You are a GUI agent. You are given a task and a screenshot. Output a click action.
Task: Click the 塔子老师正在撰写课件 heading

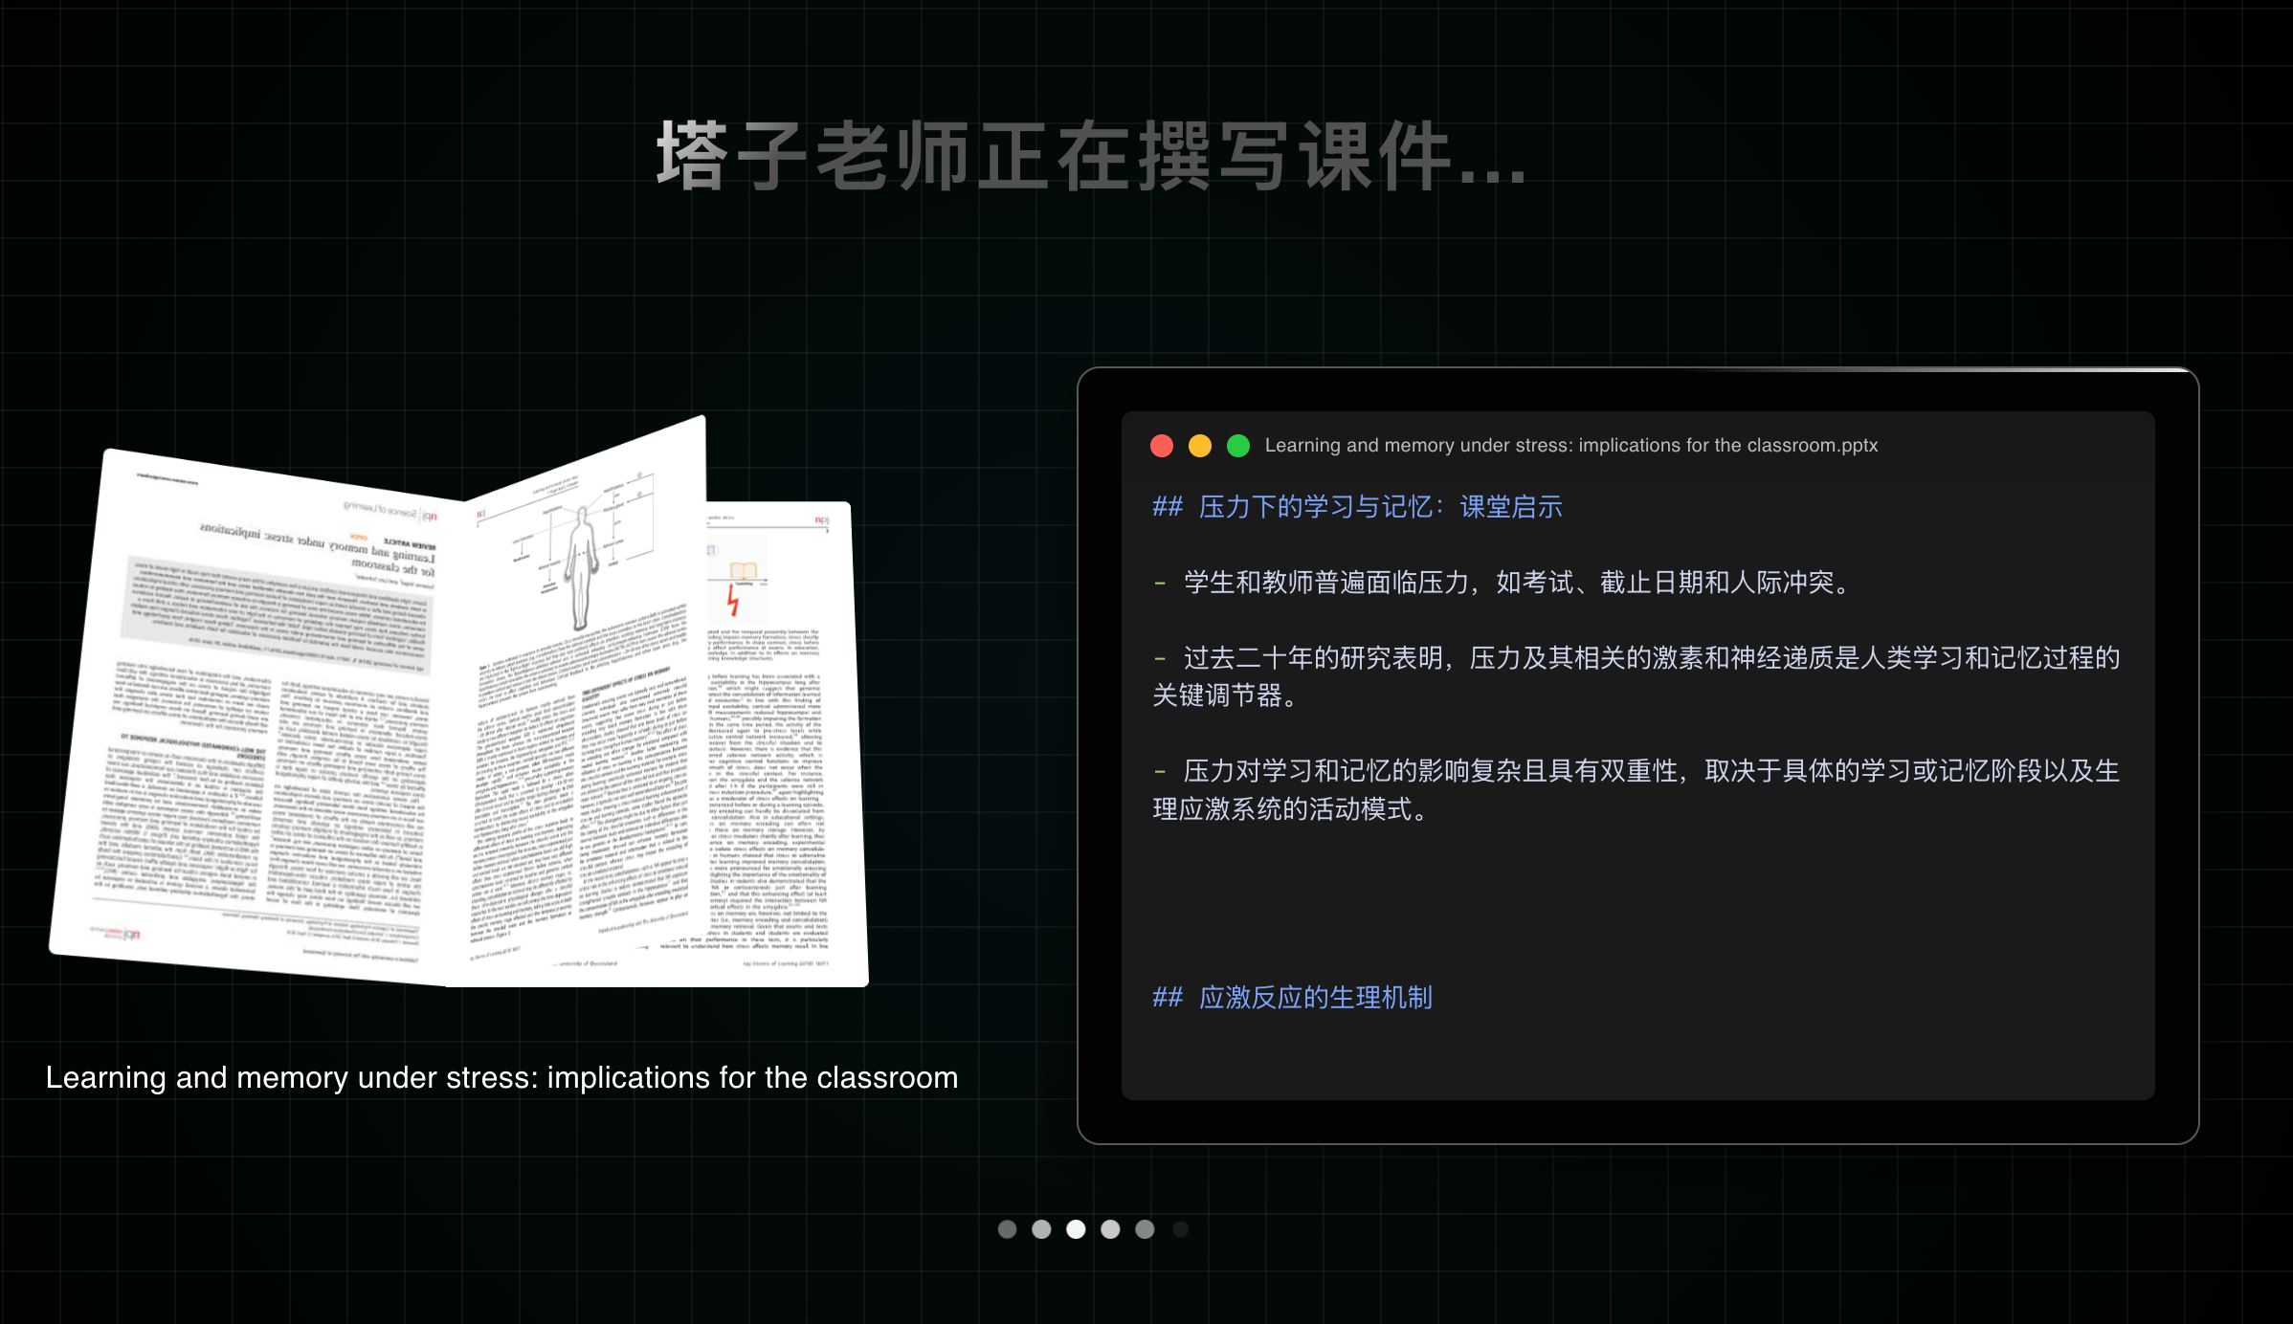(1089, 156)
